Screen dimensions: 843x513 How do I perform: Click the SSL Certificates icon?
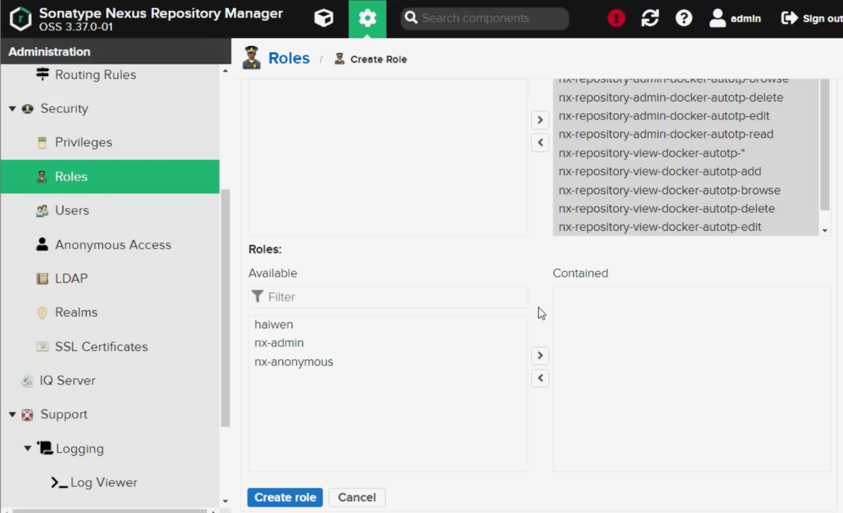click(x=42, y=346)
